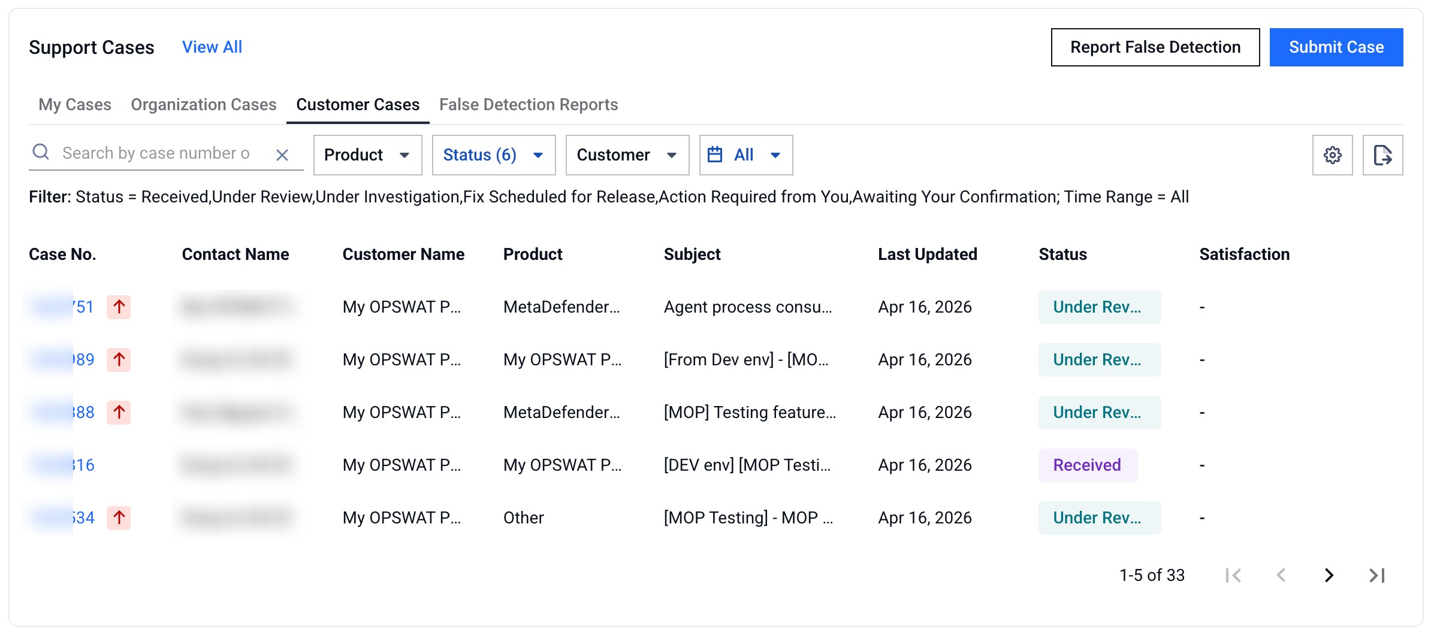This screenshot has height=636, width=1437.
Task: Switch to the Organization Cases tab
Action: [x=204, y=105]
